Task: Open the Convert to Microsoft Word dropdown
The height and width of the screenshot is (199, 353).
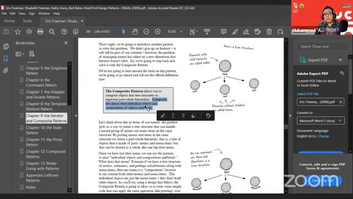Action: (x=320, y=121)
